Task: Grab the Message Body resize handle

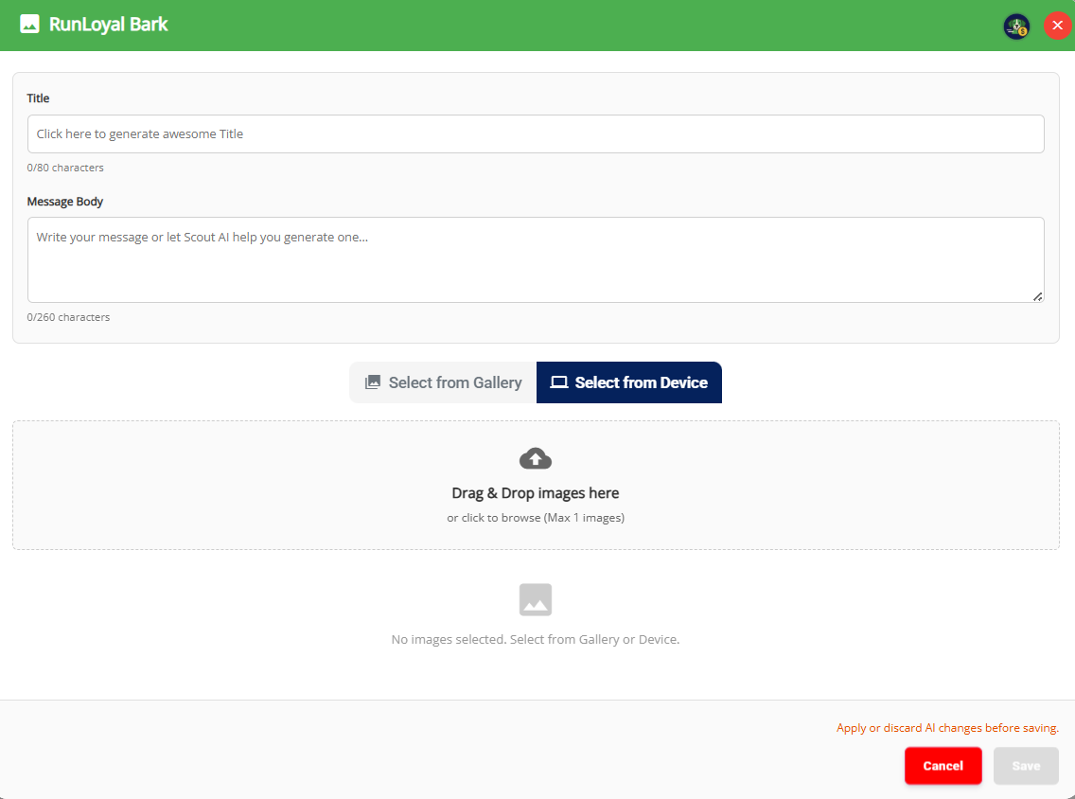Action: 1037,296
